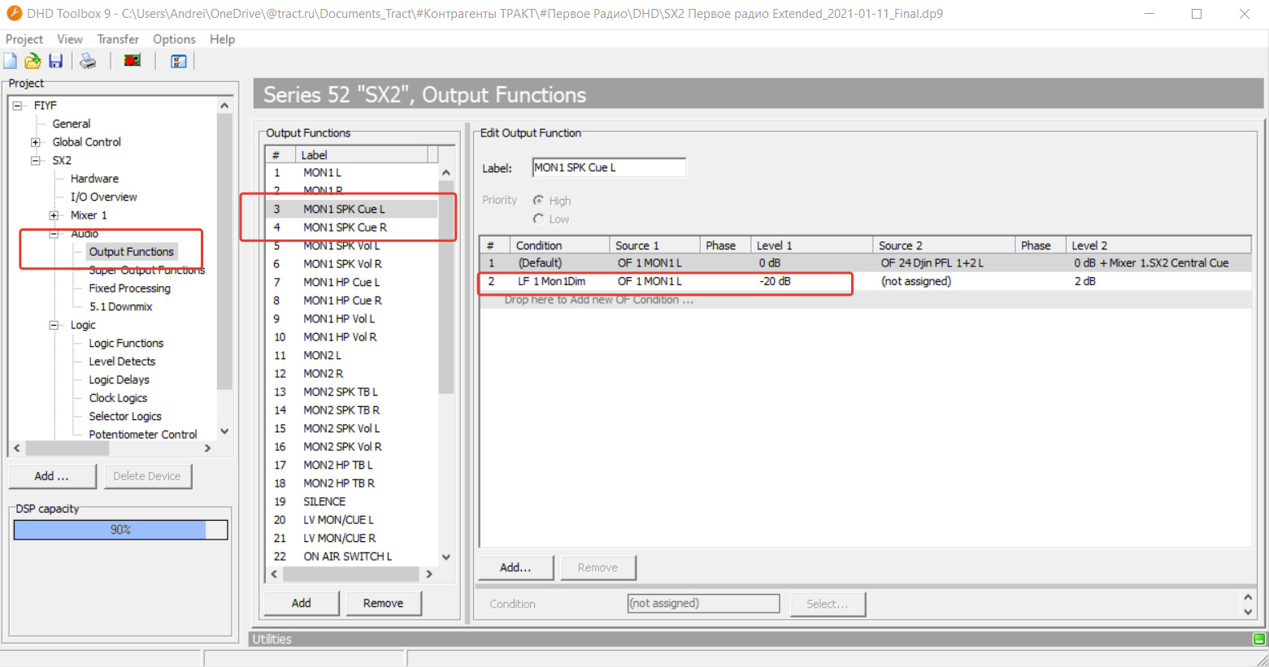1269x667 pixels.
Task: Select Logic Functions in the project tree
Action: 126,343
